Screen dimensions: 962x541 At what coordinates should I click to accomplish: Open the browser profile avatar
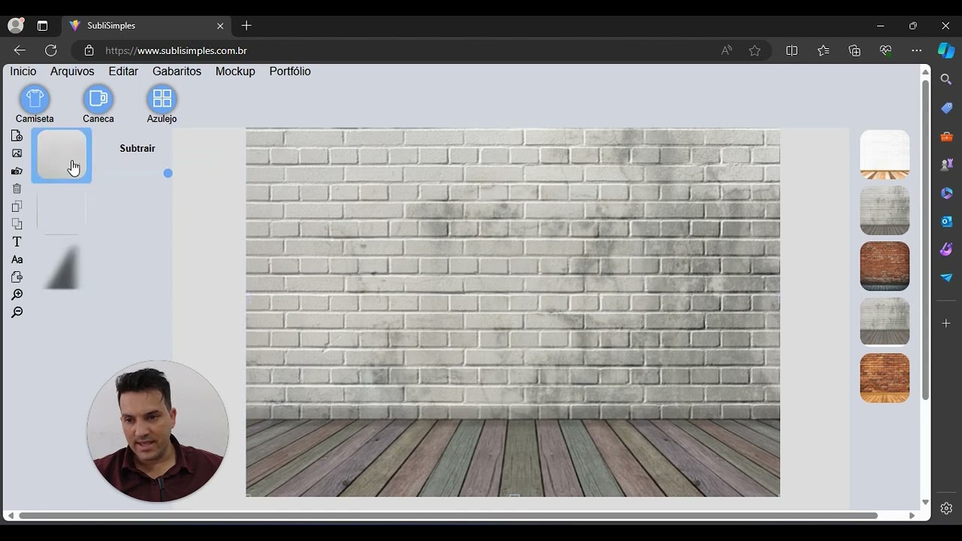pyautogui.click(x=16, y=26)
